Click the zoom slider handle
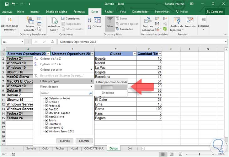 pyautogui.click(x=200, y=154)
